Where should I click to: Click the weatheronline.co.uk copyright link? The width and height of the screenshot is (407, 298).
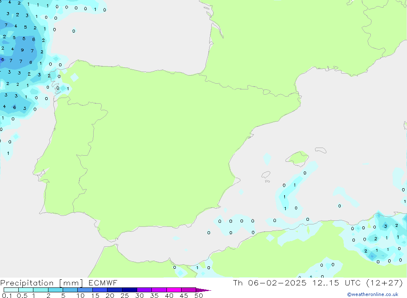[x=373, y=294]
